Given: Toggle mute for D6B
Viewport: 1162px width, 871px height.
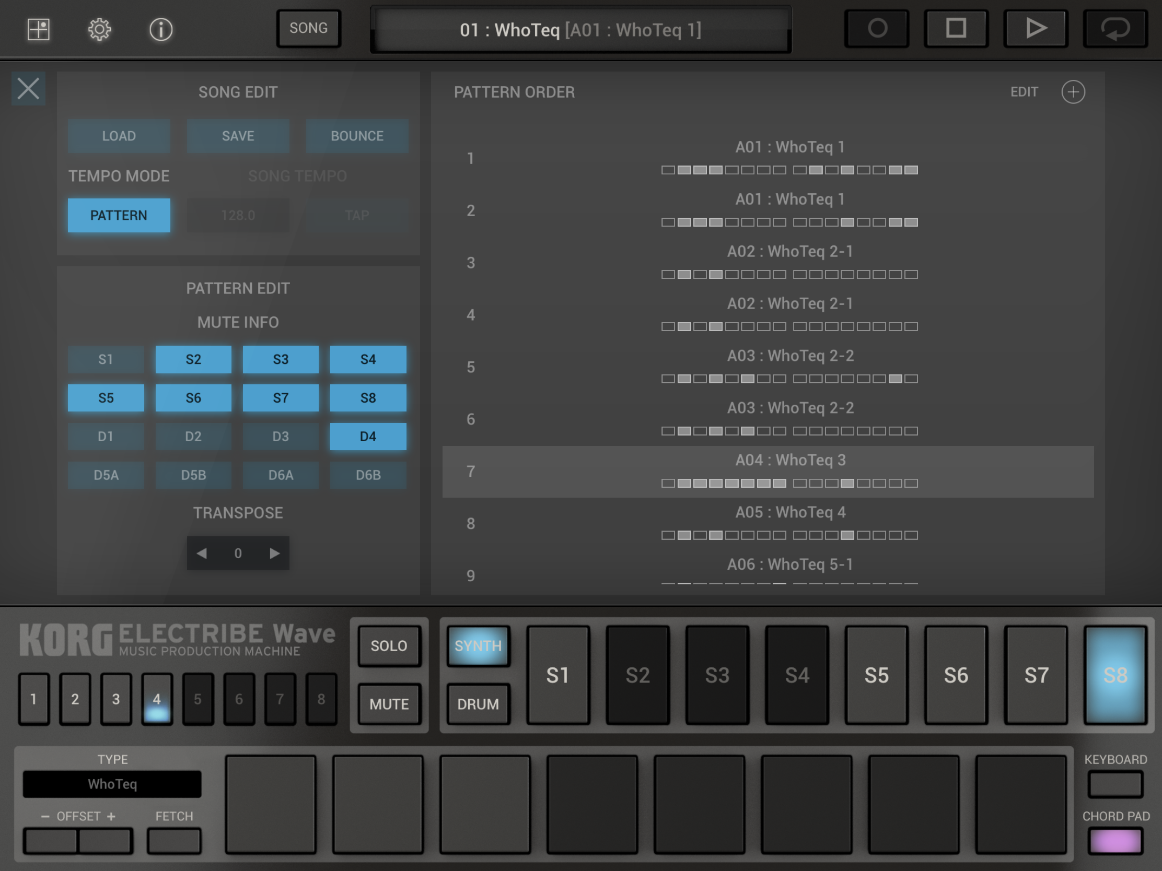Looking at the screenshot, I should coord(368,475).
